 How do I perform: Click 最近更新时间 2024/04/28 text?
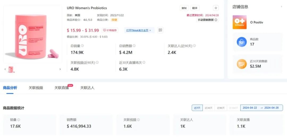202,15
